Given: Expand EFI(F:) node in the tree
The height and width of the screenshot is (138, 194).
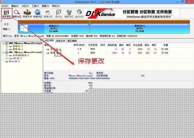Looking at the screenshot, I should point(7,58).
